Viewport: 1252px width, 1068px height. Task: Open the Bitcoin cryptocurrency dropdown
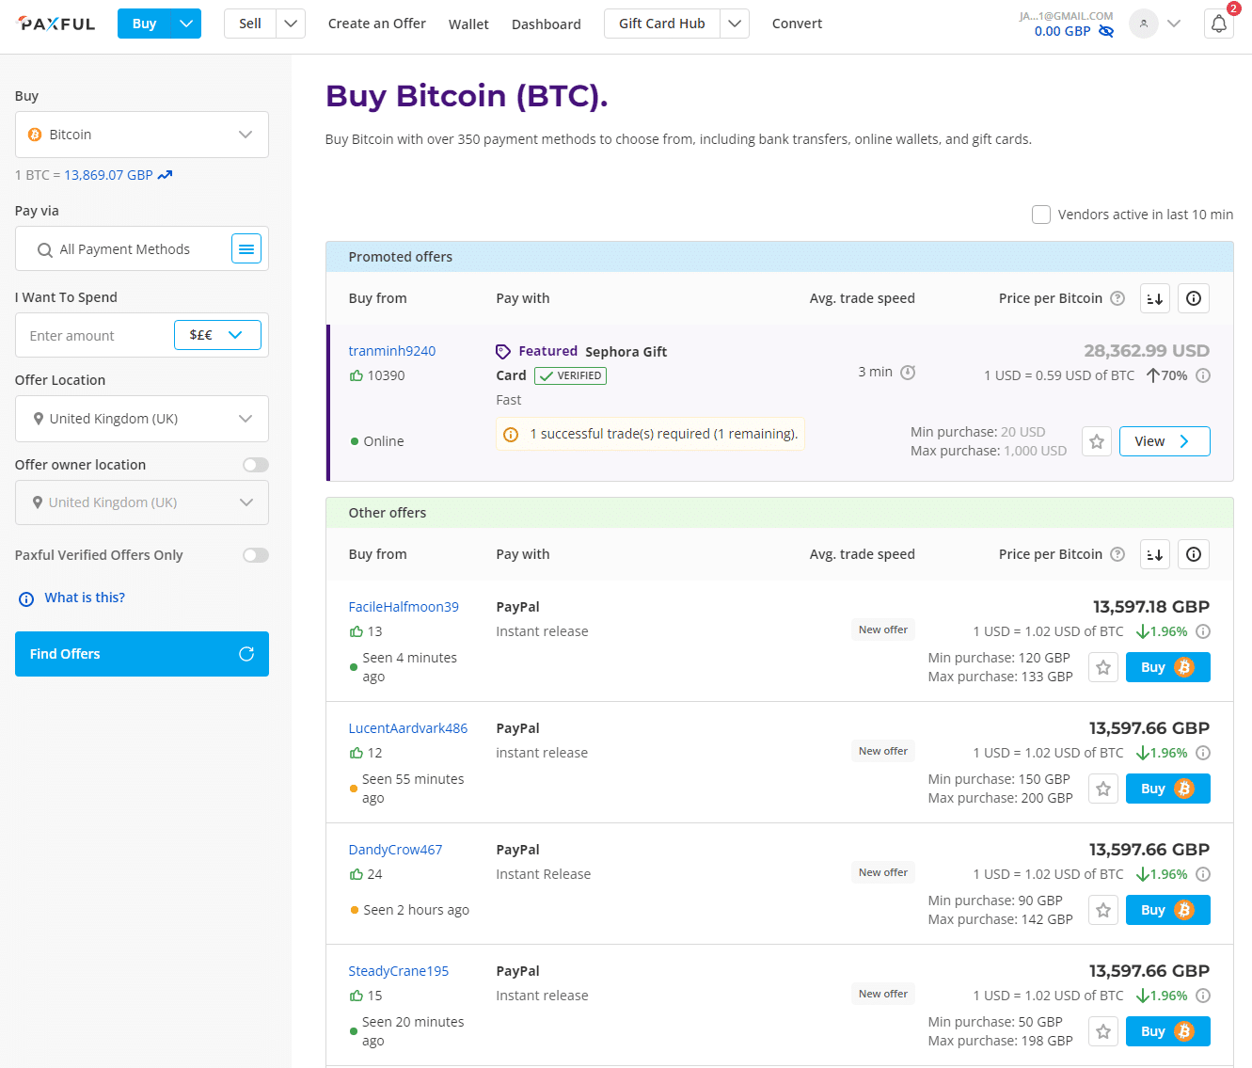pos(142,135)
